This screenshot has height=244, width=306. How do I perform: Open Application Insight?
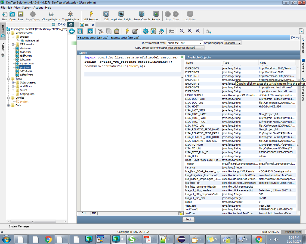(121, 15)
